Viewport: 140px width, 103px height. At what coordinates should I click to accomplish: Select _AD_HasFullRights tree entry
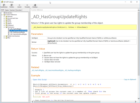coord(16,29)
